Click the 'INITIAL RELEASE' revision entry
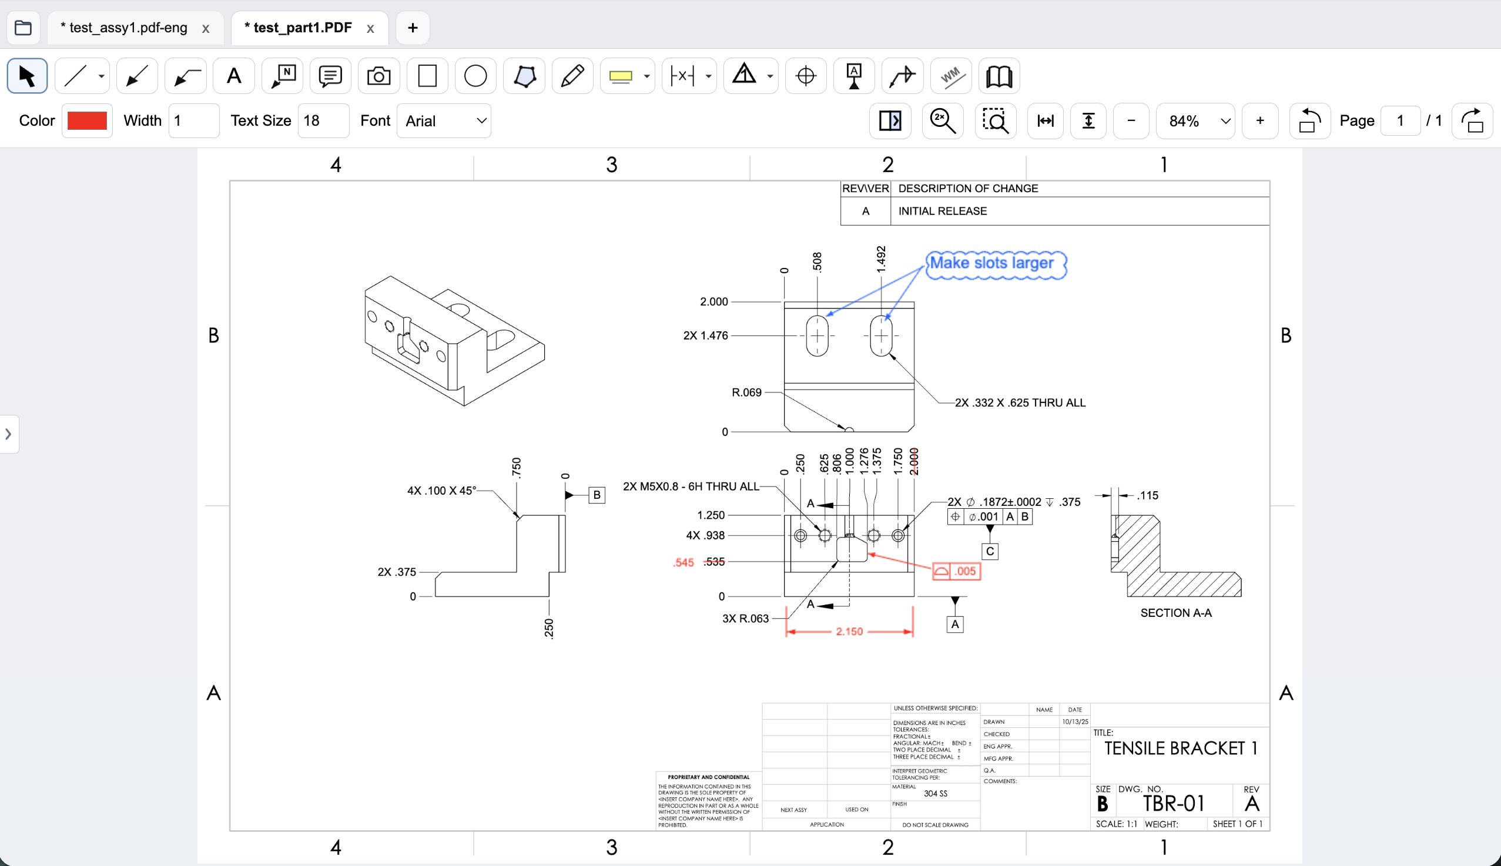 click(x=942, y=211)
